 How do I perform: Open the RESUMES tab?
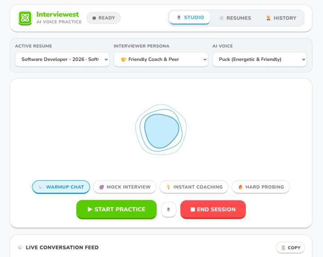coord(235,18)
